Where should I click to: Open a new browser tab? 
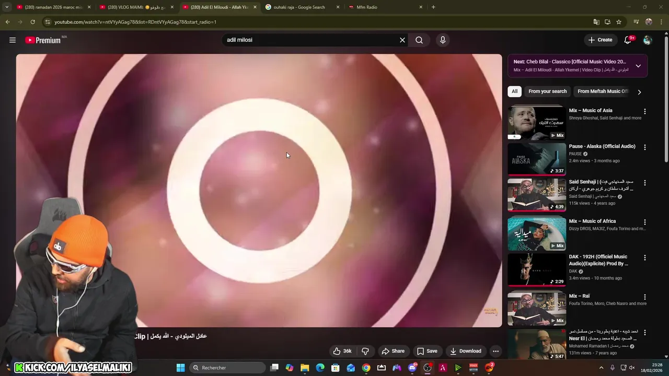[x=433, y=7]
